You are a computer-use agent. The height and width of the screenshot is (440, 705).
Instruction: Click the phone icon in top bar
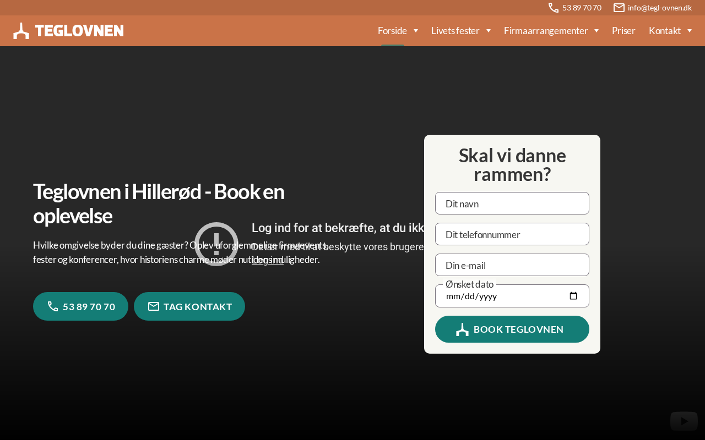(x=554, y=8)
